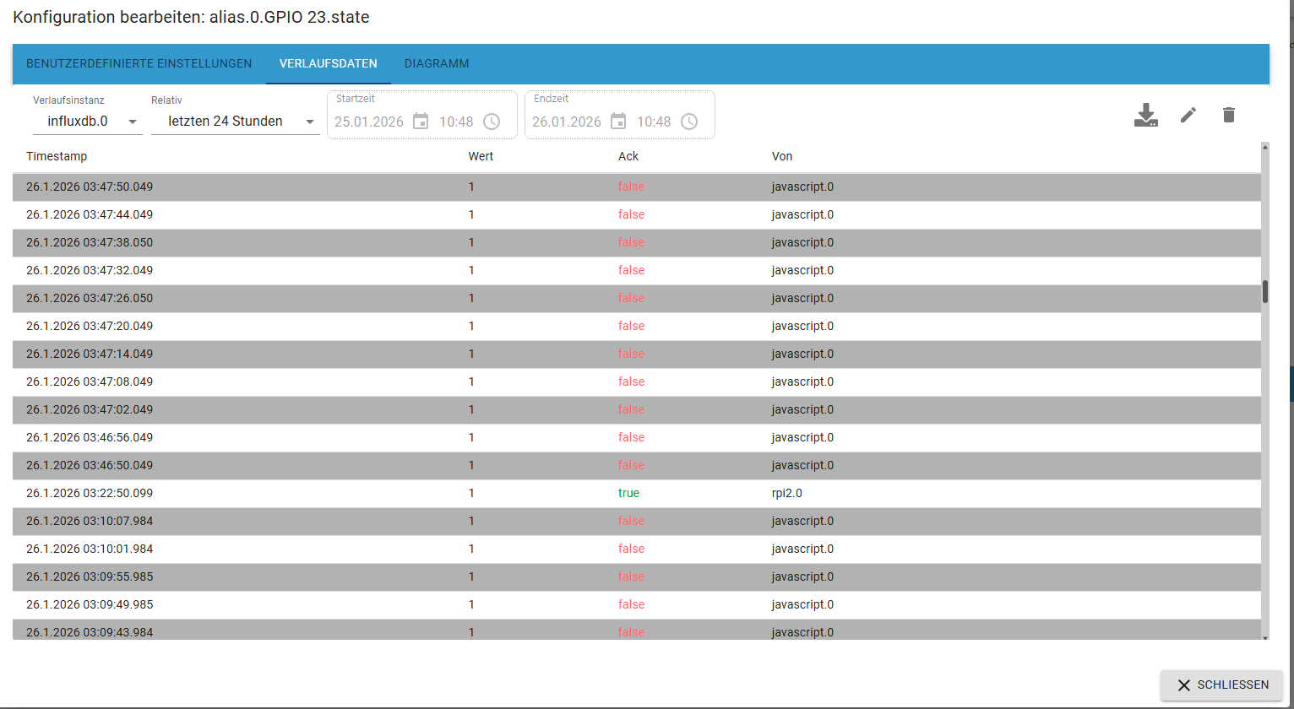Screen dimensions: 1294x709
Task: Click javascript.0 in the 03:47:20.049 row
Action: point(802,326)
